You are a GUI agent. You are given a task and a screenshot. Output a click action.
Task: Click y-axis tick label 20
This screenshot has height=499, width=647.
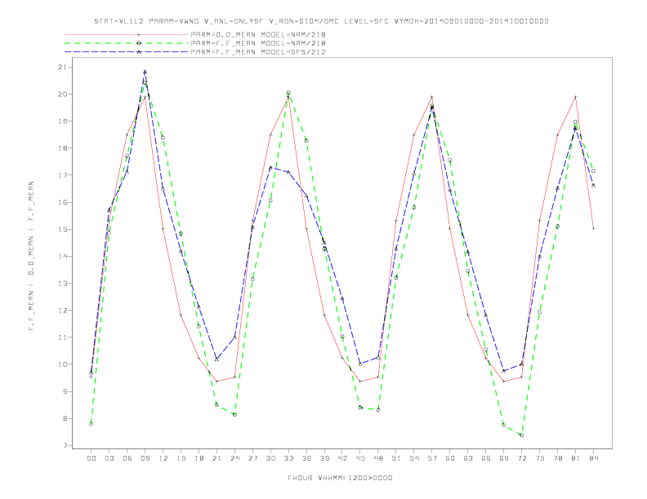coord(63,95)
